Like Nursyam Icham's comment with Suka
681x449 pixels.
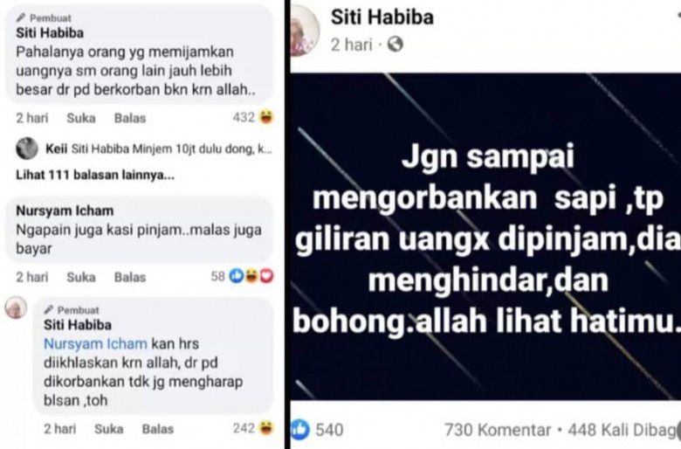point(81,277)
